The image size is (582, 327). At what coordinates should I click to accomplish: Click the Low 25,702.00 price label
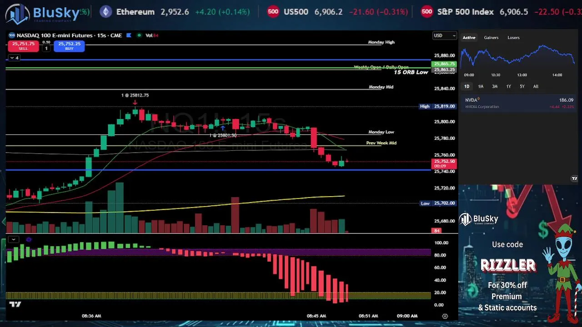(437, 203)
